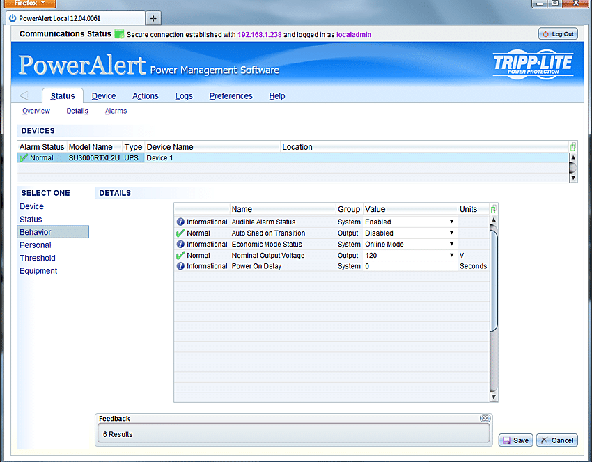Click the Type column header in Devices

tap(133, 147)
